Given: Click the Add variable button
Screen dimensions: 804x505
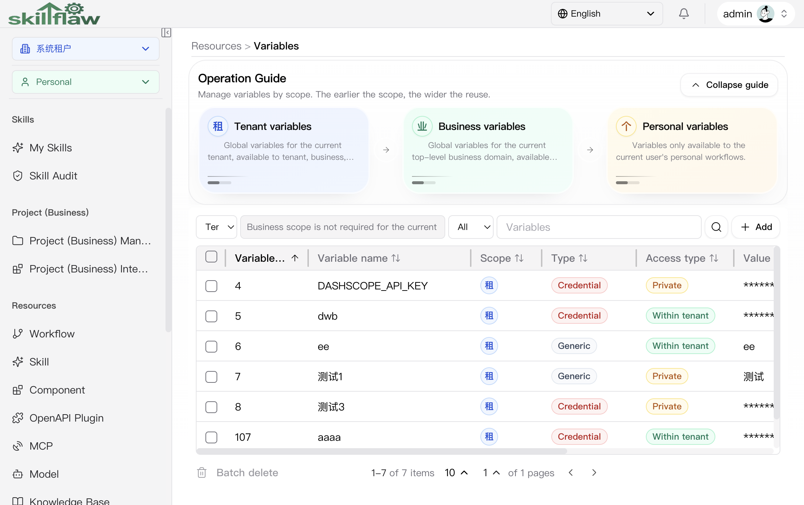Looking at the screenshot, I should coord(756,227).
